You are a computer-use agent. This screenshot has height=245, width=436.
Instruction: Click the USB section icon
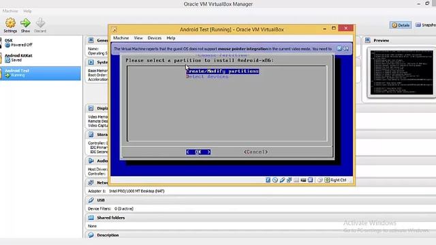tap(91, 200)
